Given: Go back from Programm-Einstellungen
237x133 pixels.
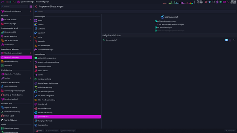Looking at the screenshot, I should [36, 7].
